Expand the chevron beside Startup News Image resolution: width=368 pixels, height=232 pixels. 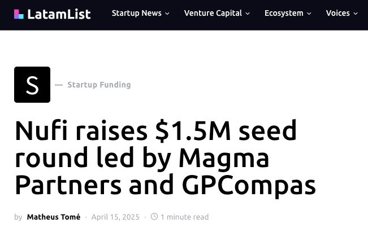click(x=167, y=14)
